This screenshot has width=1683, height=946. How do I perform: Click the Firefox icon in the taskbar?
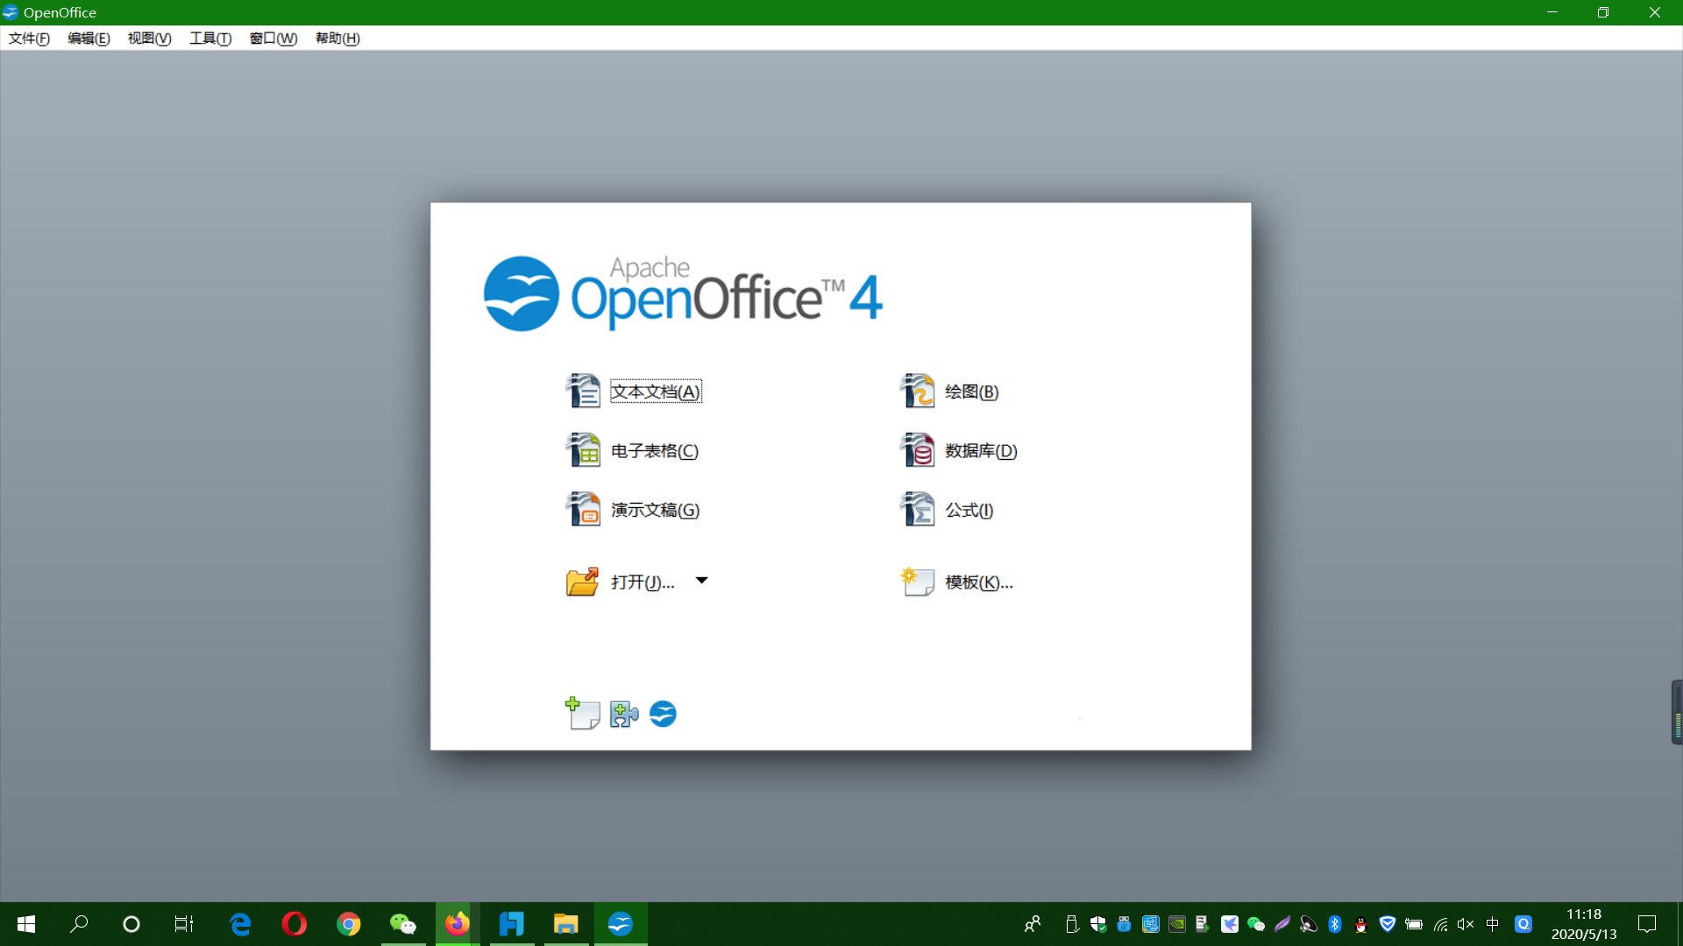[x=457, y=924]
